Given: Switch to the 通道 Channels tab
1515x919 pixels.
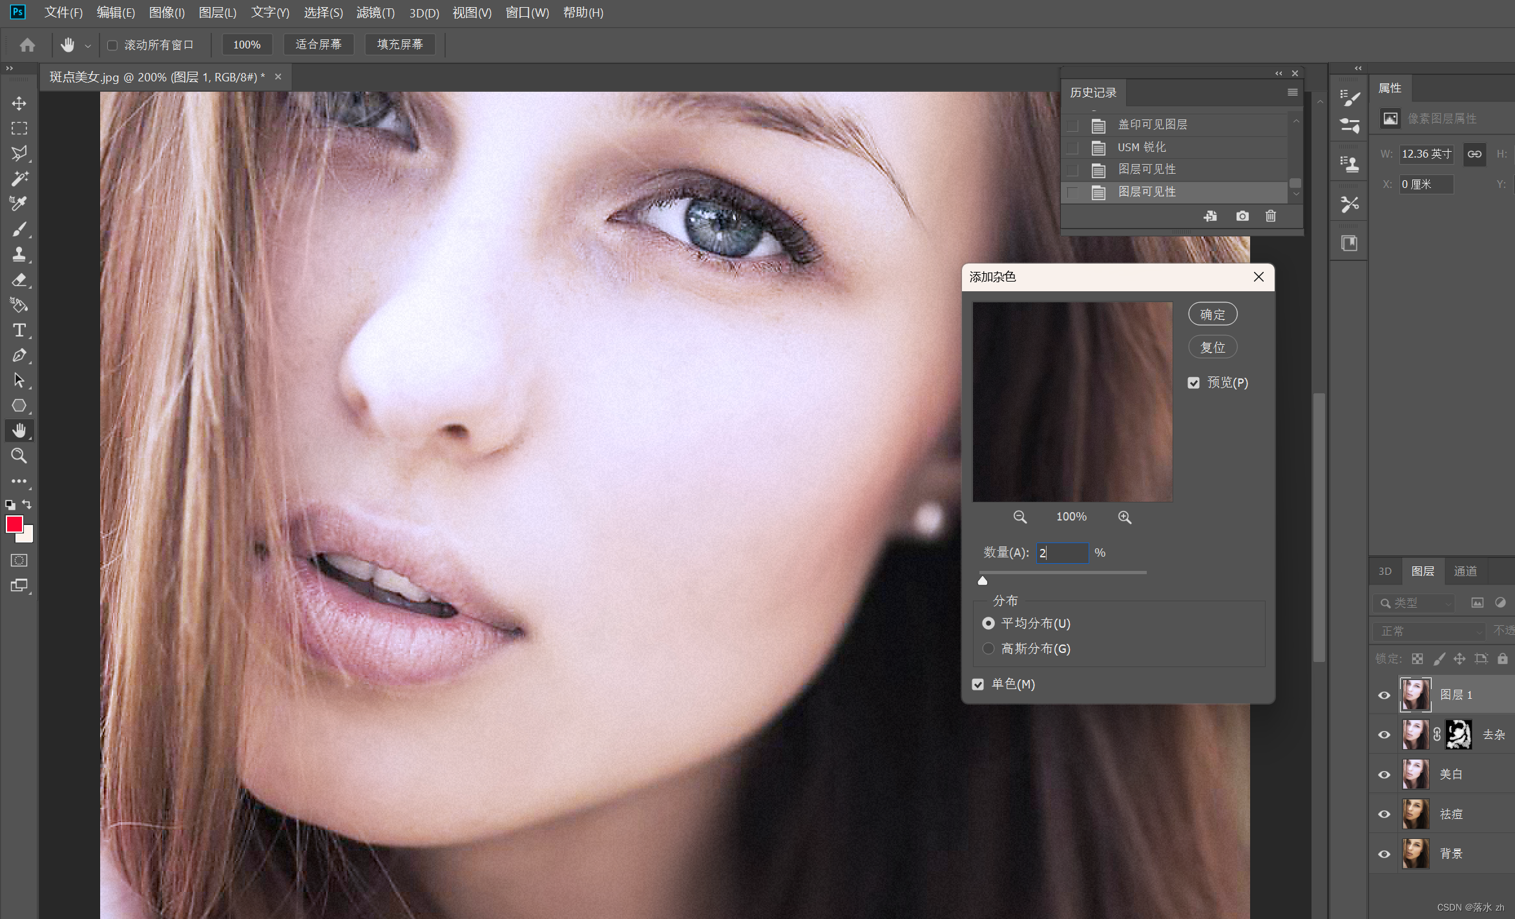Looking at the screenshot, I should tap(1465, 571).
